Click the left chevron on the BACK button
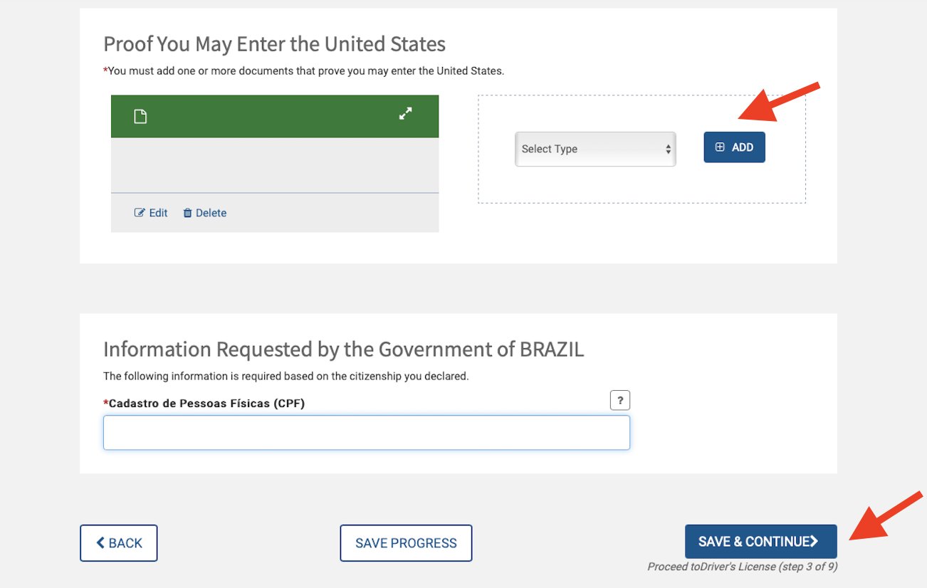This screenshot has height=588, width=927. (100, 543)
